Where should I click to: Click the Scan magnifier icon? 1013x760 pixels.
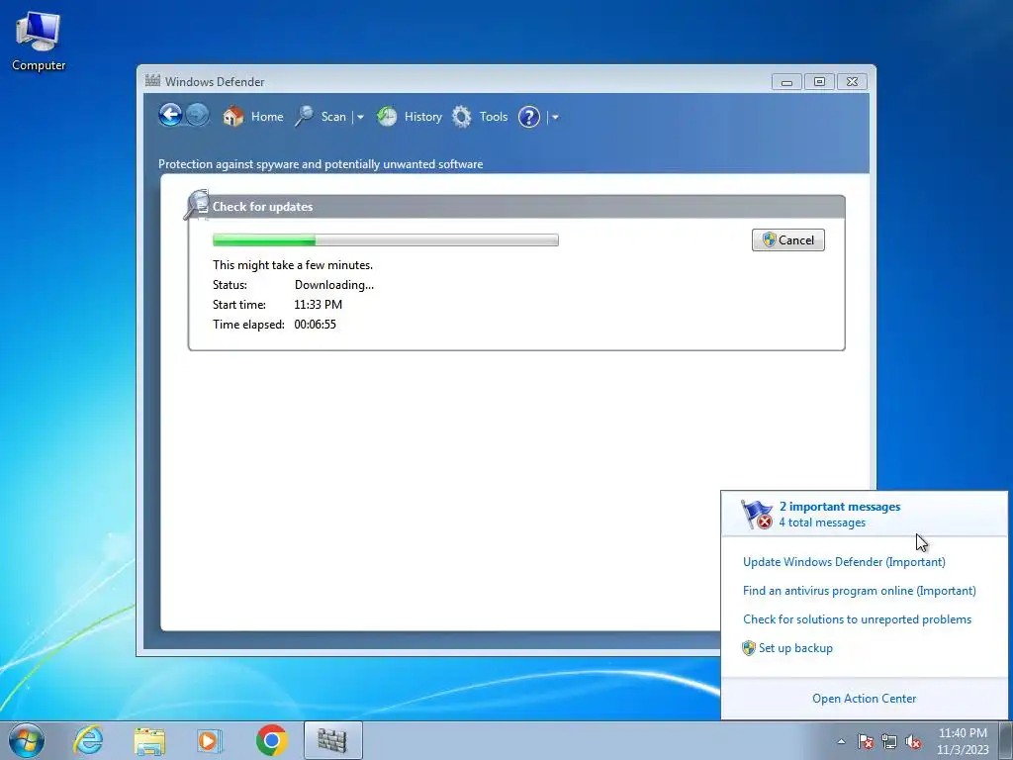coord(305,117)
